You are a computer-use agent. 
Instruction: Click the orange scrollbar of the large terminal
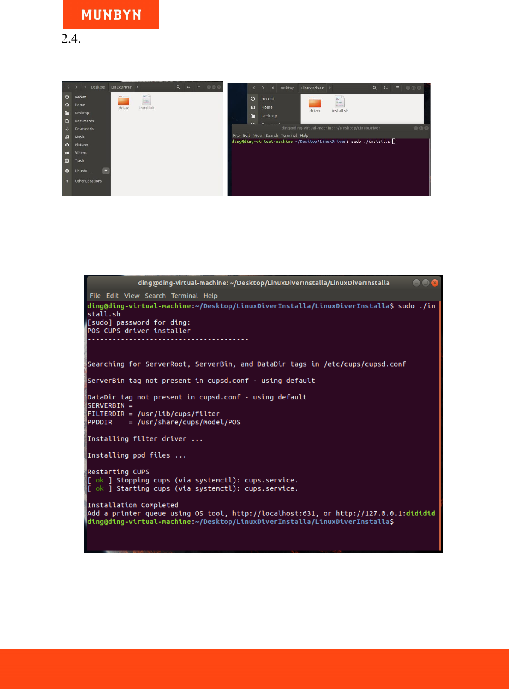pos(440,426)
